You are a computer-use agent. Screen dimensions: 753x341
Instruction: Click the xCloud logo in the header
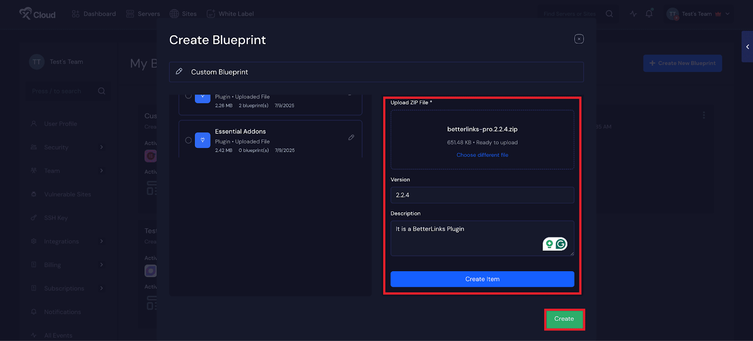pos(37,14)
